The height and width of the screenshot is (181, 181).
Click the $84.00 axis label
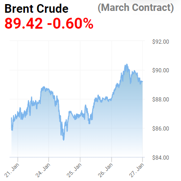(x=161, y=158)
